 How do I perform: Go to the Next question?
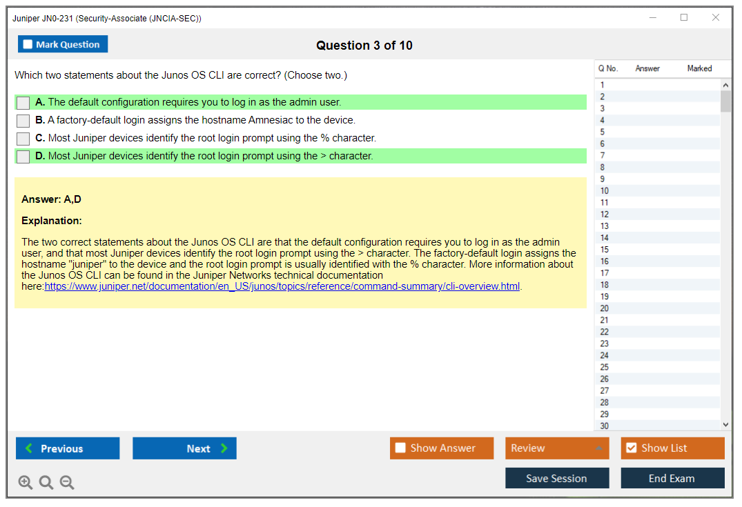coord(184,448)
